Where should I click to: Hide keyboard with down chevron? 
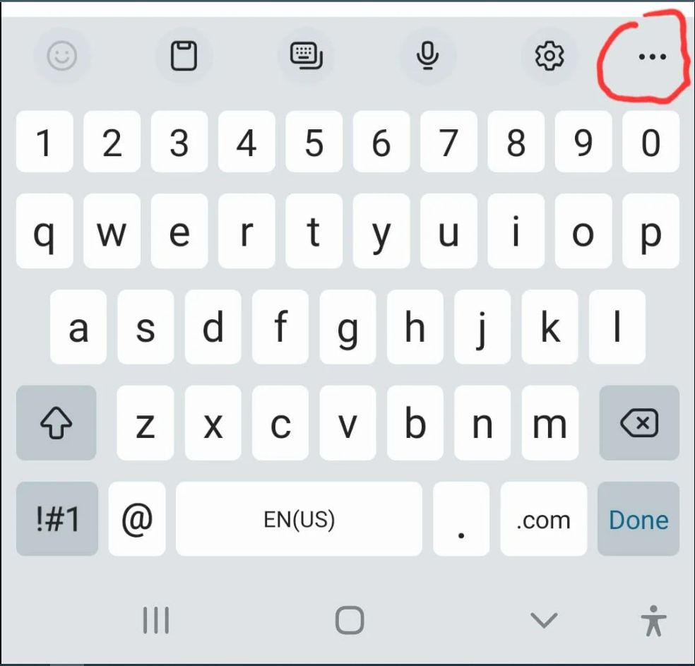click(x=544, y=620)
